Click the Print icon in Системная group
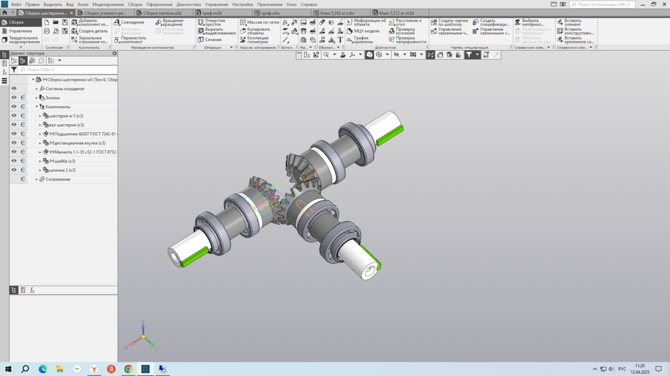 point(47,31)
